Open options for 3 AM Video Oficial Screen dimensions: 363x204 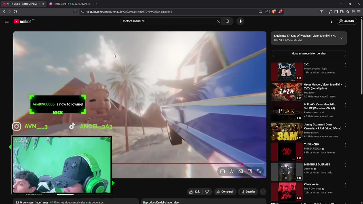click(x=345, y=125)
